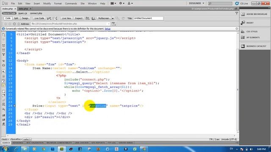The height and width of the screenshot is (152, 271).
Task: Open the Windows Start menu
Action: 5,149
